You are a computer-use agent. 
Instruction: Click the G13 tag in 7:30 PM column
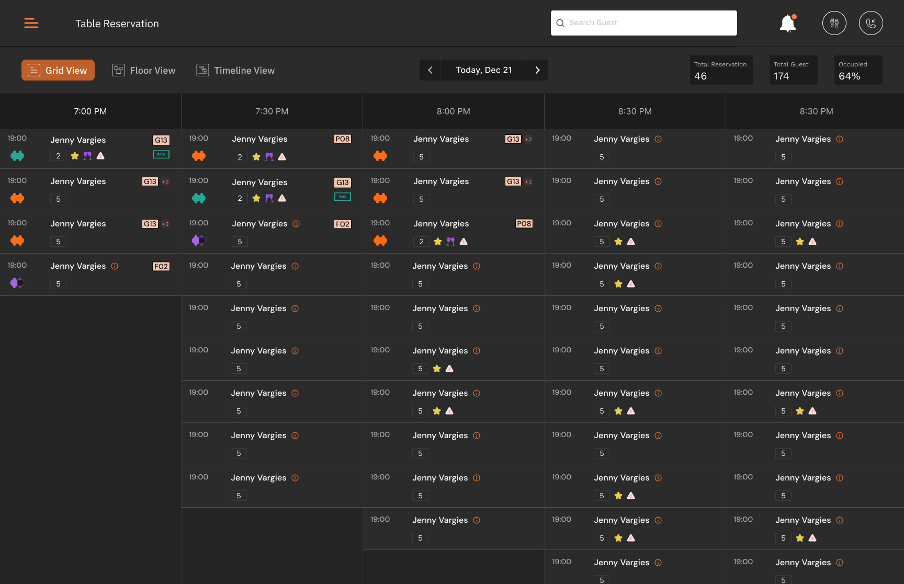[343, 182]
